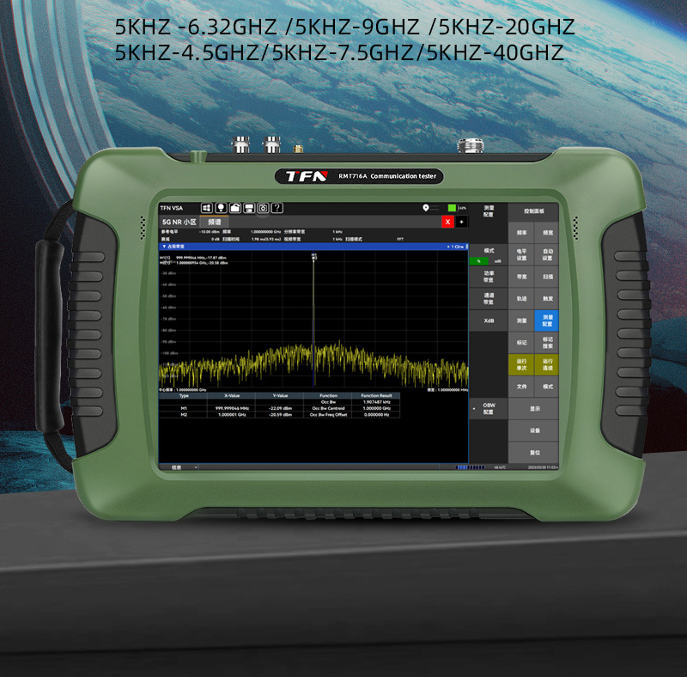Open the folder icon in top toolbar
The width and height of the screenshot is (687, 677).
click(x=234, y=208)
